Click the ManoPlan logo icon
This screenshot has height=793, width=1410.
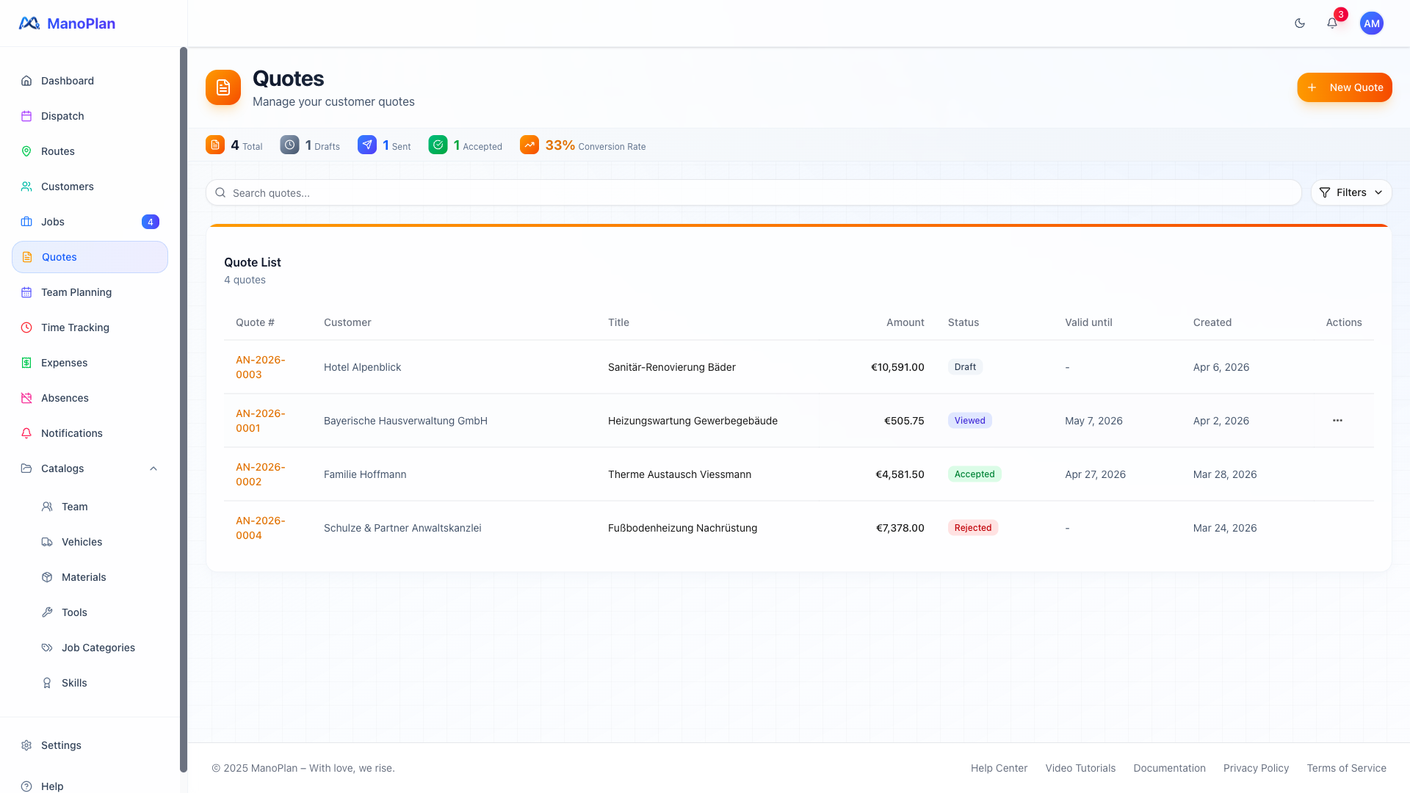coord(29,23)
